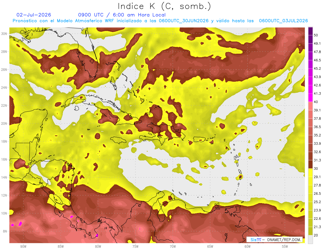Click the "47.8" colorbar value
This screenshot has width=323, height=250.
317,52
